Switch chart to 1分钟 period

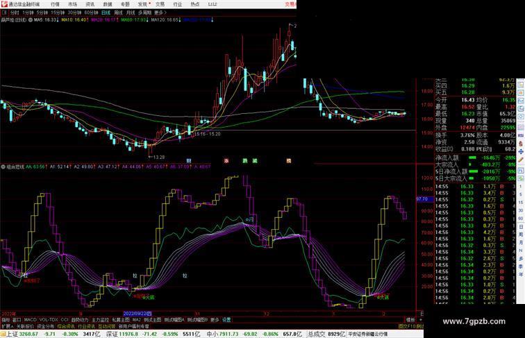(x=28, y=12)
